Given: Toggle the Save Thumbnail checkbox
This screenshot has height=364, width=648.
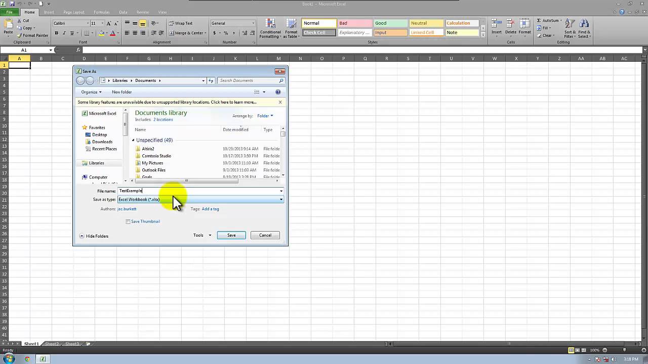Looking at the screenshot, I should (128, 221).
